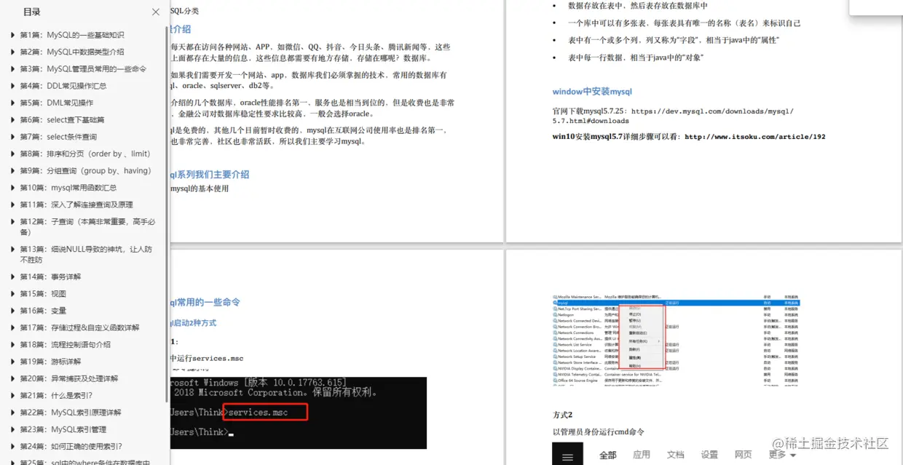903x465 pixels.
Task: Expand the 第2篇 数据类型介绍 chapter arrow
Action: (12, 52)
